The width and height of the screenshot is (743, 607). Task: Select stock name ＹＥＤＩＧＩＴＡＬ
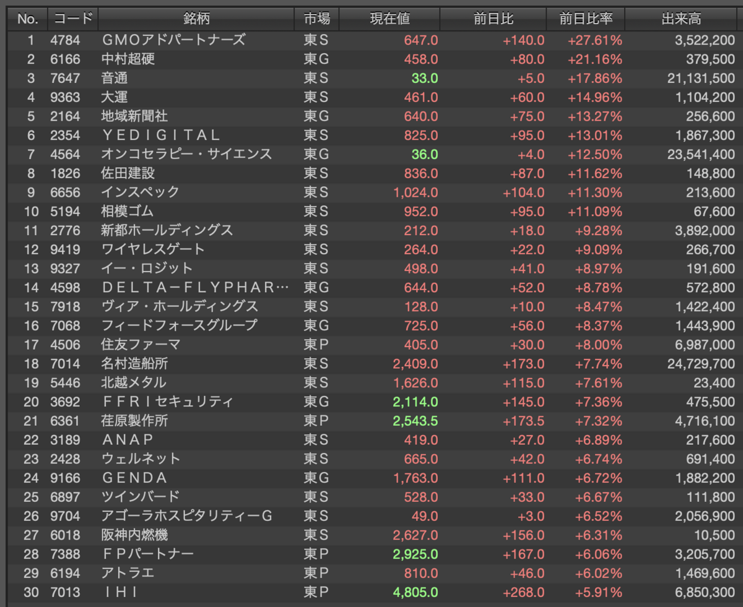pos(161,136)
